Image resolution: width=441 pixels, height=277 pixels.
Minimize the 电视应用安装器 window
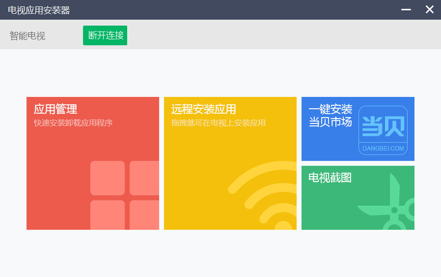[406, 9]
